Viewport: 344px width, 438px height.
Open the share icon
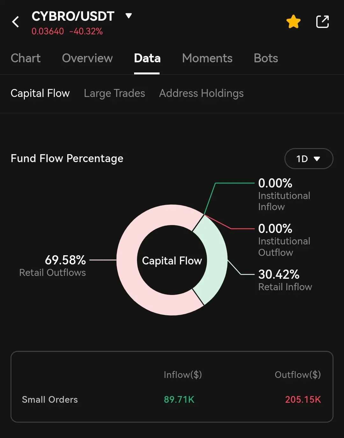click(x=322, y=22)
